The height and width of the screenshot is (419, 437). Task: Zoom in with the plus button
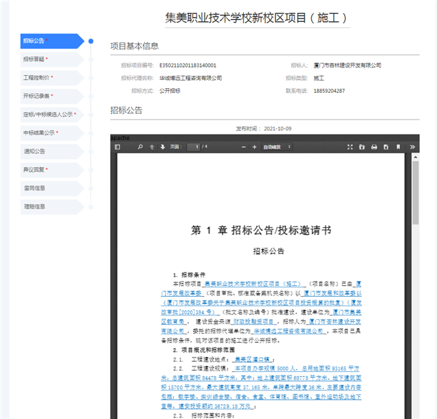254,147
